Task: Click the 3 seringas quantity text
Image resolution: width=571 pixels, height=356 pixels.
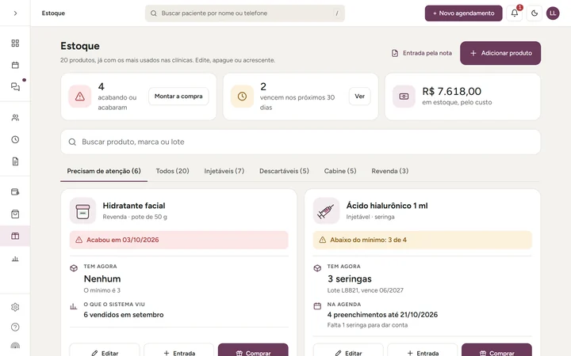Action: tap(350, 278)
